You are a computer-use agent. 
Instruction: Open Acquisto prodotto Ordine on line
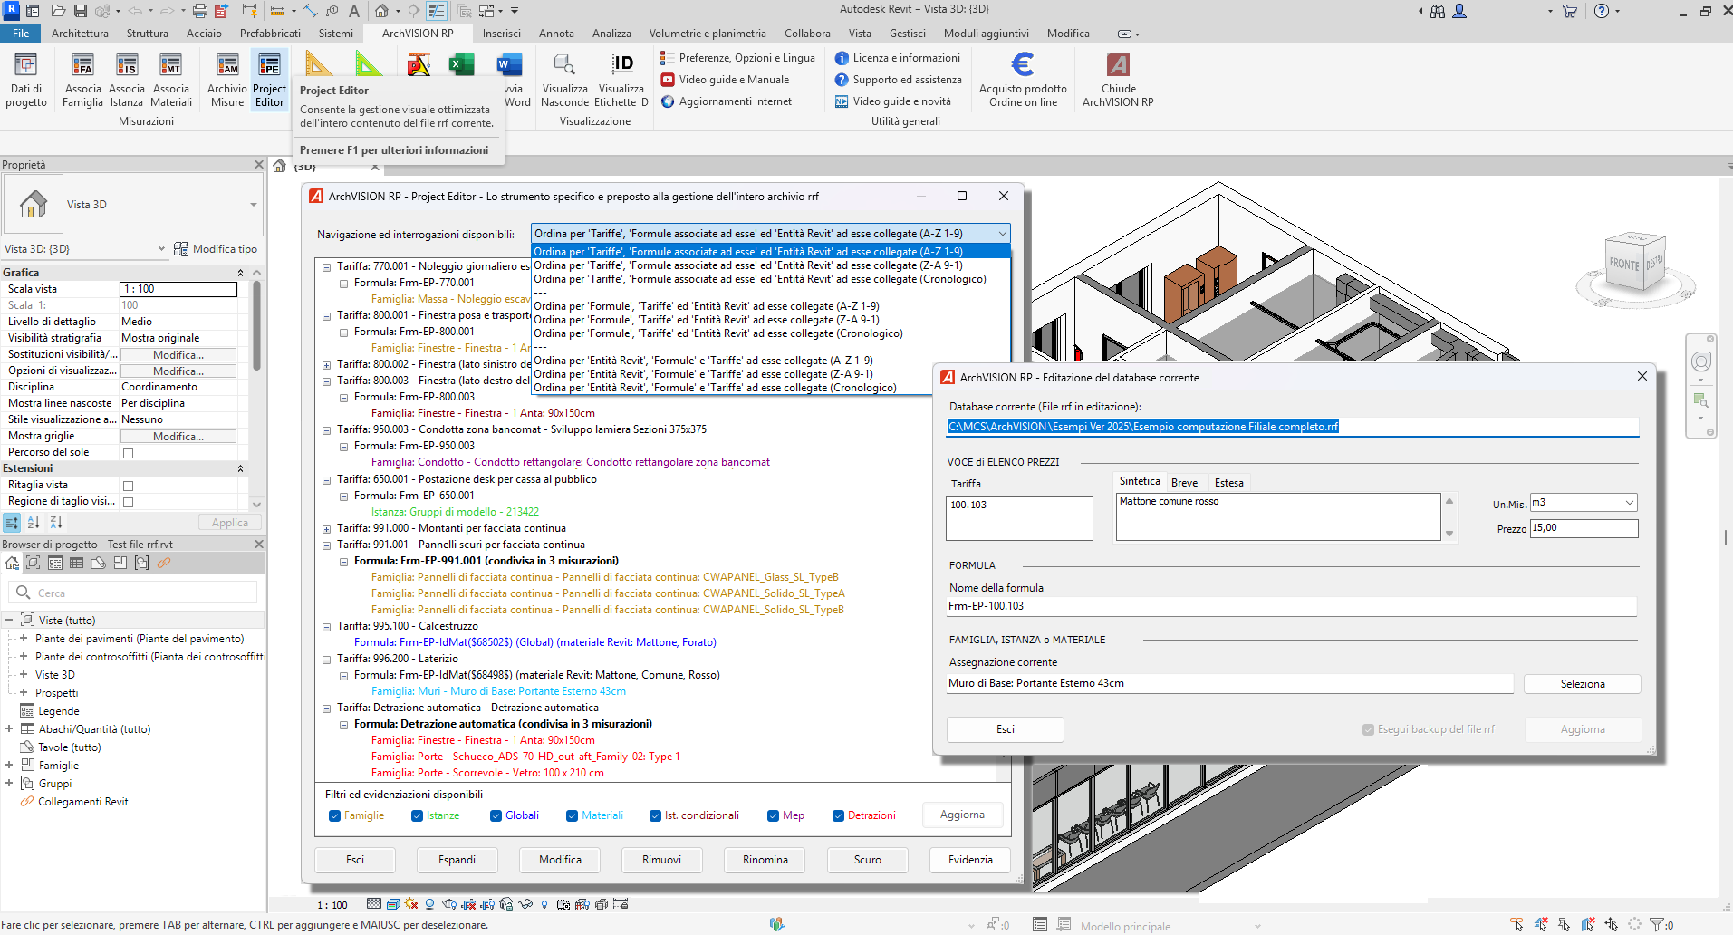1023,80
